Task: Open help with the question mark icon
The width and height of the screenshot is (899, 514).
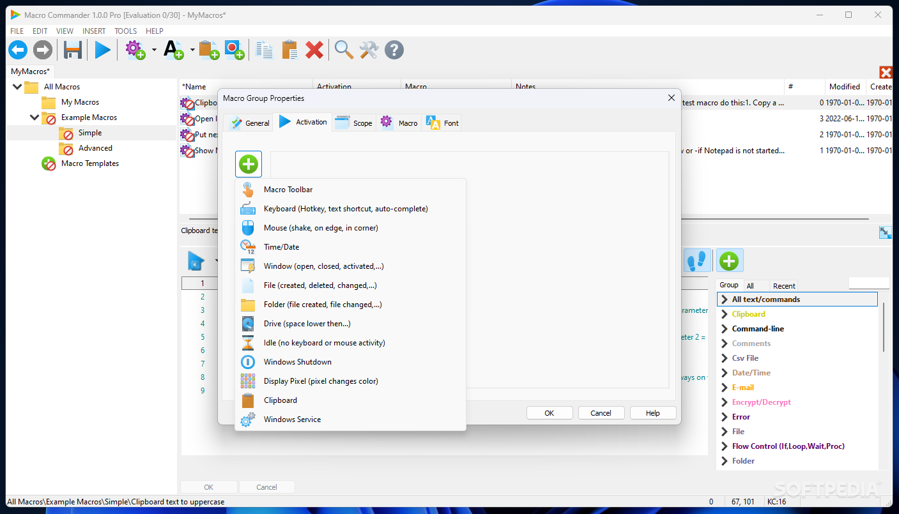Action: [394, 50]
